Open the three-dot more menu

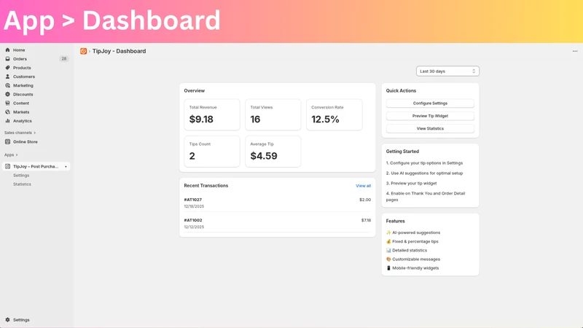tap(575, 51)
